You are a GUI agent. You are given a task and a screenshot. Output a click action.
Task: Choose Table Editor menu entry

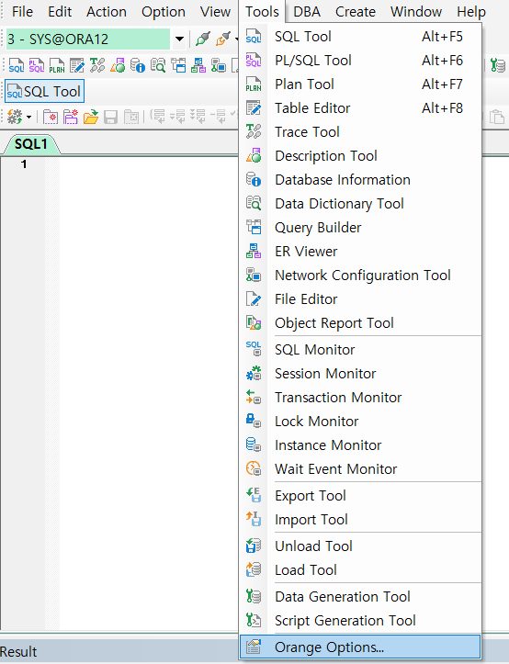[x=361, y=108]
